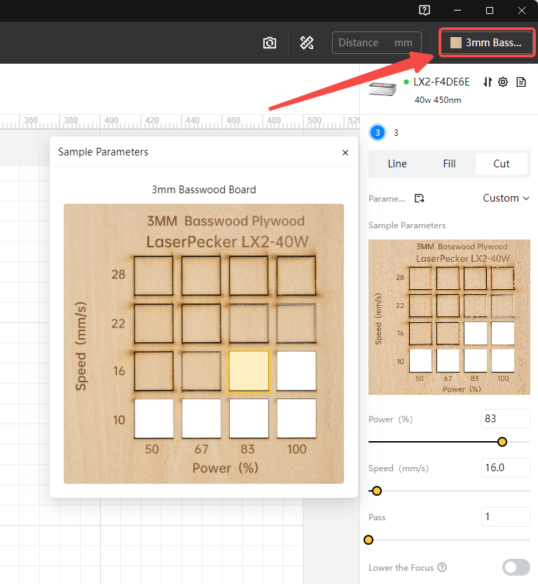Click the save parameters icon

coord(419,198)
